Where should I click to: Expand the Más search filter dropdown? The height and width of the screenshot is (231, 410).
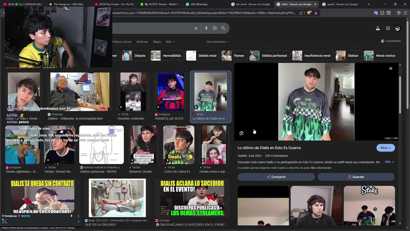(170, 42)
